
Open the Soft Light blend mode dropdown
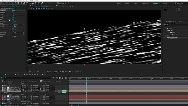[x=25, y=91]
